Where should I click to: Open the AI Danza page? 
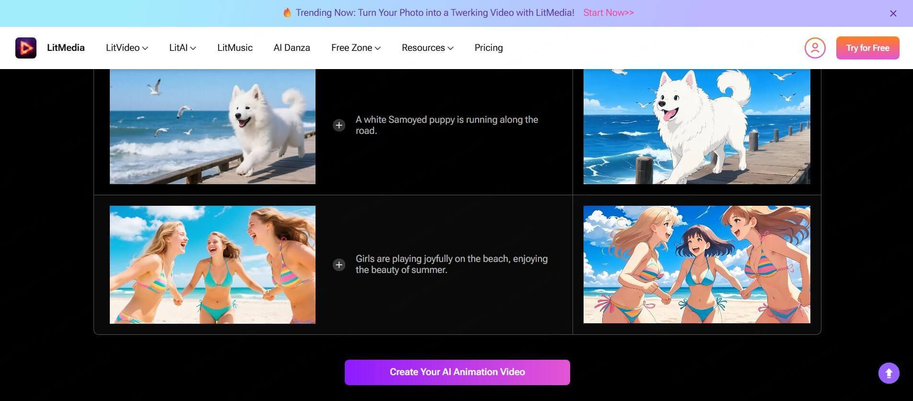[x=292, y=48]
